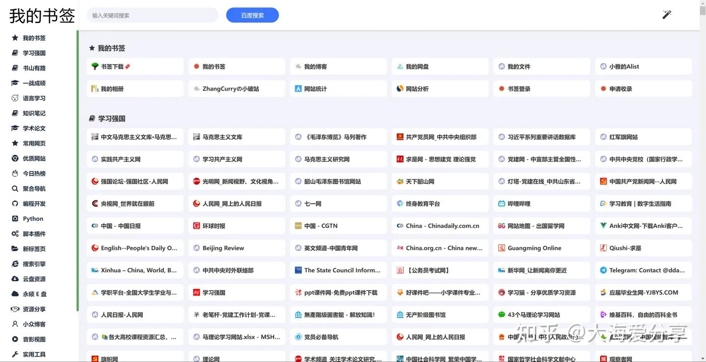Click the large 我的书签 page title

(x=42, y=16)
